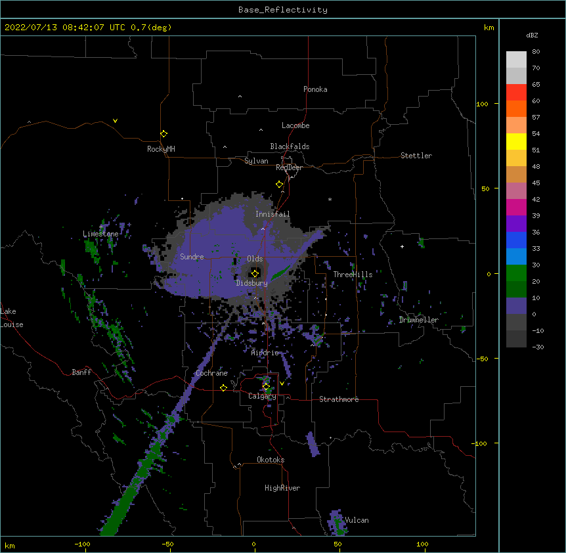Click the Innisfail label

click(272, 214)
